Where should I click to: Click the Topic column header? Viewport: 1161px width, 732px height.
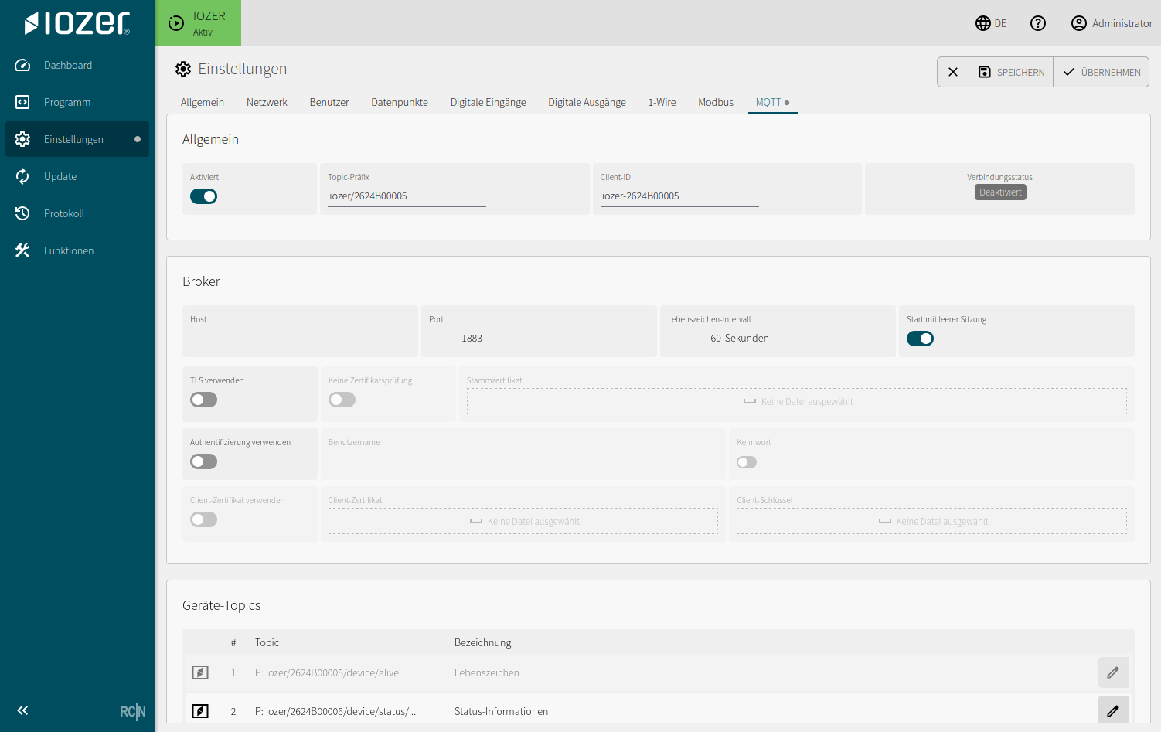coord(267,642)
